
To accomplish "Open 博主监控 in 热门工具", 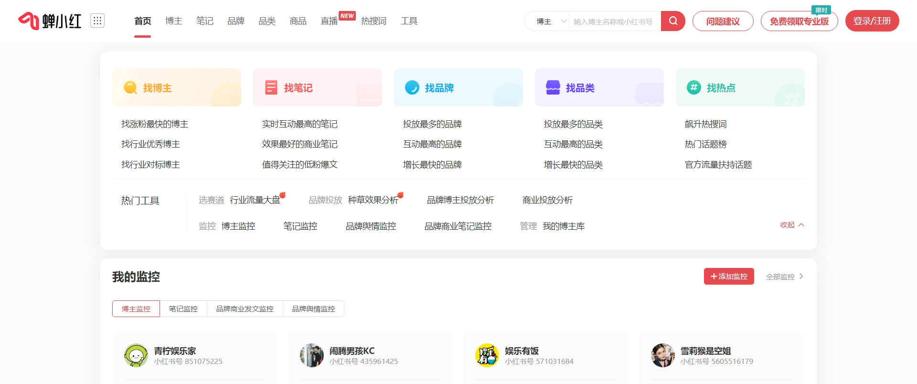I will (x=238, y=226).
